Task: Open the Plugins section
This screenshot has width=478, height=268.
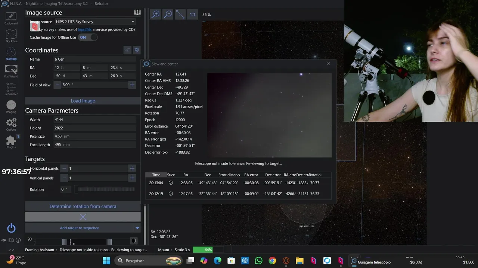Action: pyautogui.click(x=11, y=142)
